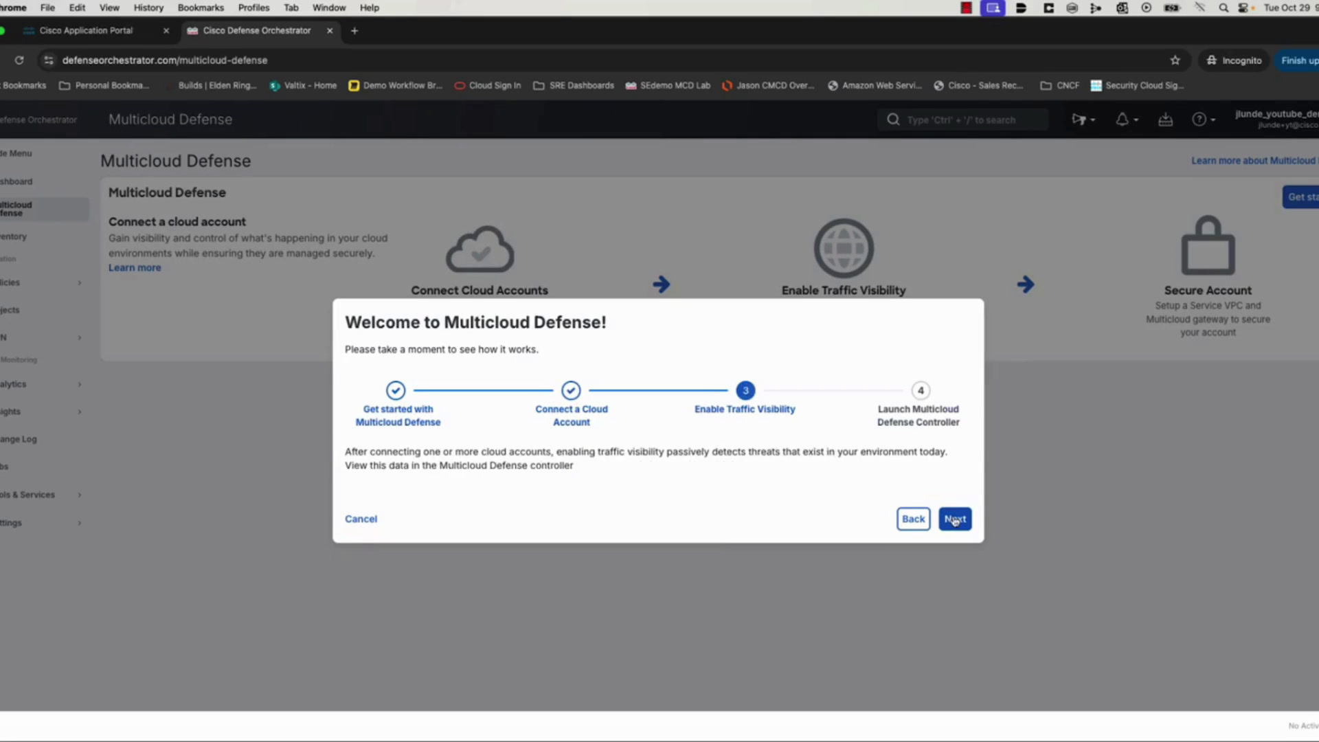
Task: Click the notifications bell icon
Action: [x=1122, y=120]
